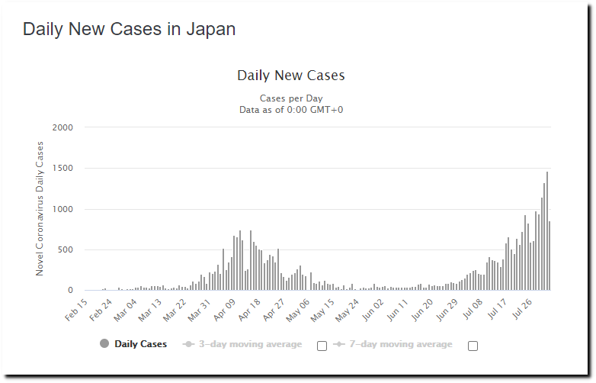Show the 3-day moving average series label
The height and width of the screenshot is (383, 596).
coord(250,344)
